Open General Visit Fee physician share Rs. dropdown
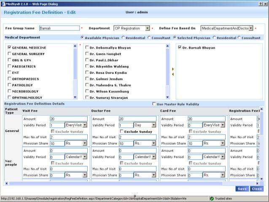The width and height of the screenshot is (269, 202). tap(85, 143)
